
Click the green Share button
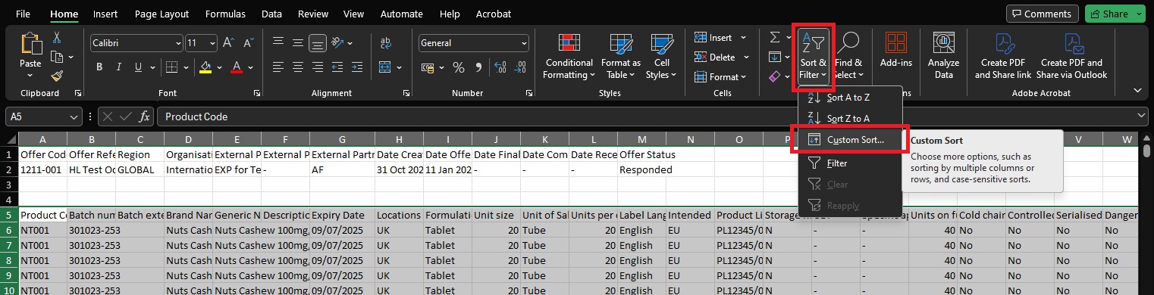tap(1109, 14)
